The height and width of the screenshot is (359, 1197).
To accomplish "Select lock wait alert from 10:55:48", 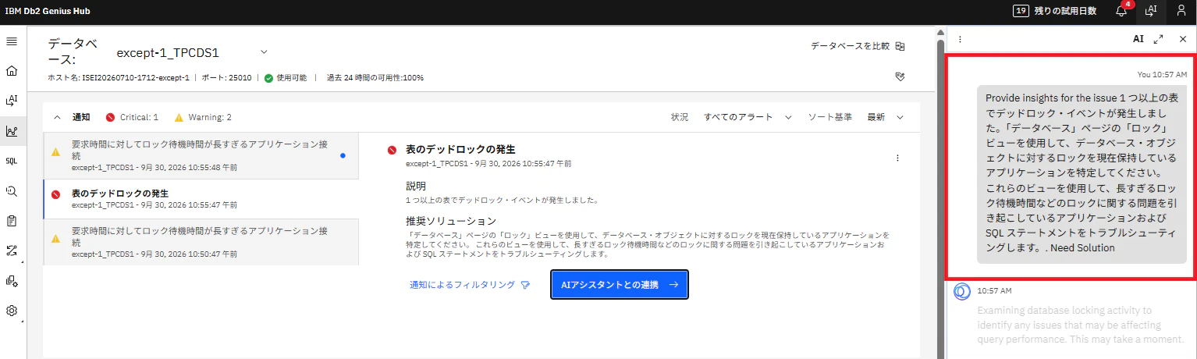I will [201, 155].
